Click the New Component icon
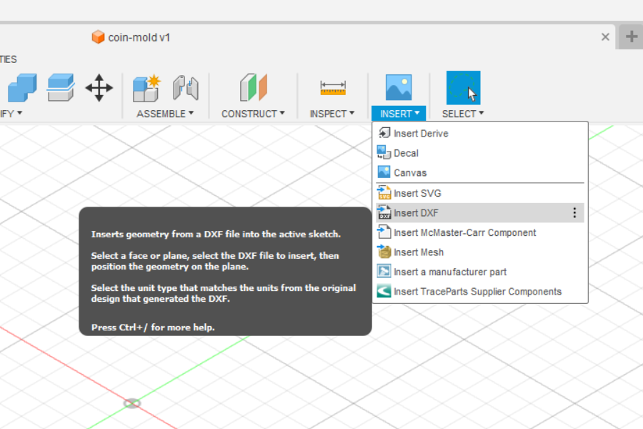The image size is (643, 429). 146,88
